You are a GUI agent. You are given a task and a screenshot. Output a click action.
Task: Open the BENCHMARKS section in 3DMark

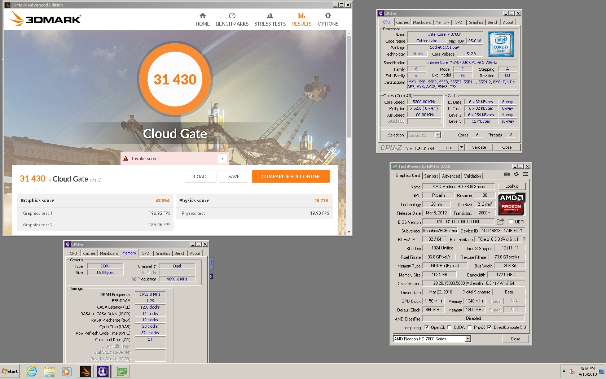click(232, 19)
